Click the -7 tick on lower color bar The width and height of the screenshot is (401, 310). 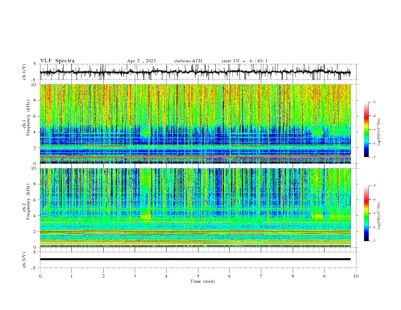point(373,241)
